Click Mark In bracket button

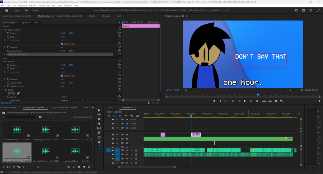pyautogui.click(x=220, y=101)
